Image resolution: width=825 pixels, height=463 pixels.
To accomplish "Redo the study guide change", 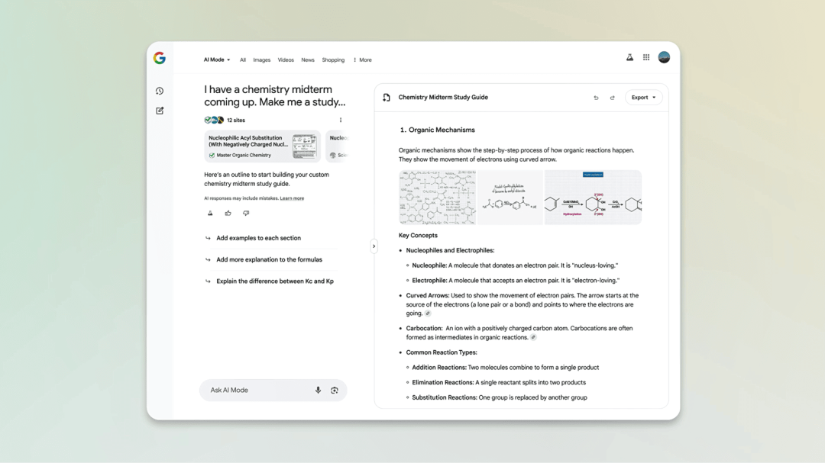I will 612,98.
